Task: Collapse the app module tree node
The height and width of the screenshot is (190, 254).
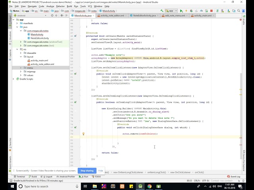Action: pos(13,20)
